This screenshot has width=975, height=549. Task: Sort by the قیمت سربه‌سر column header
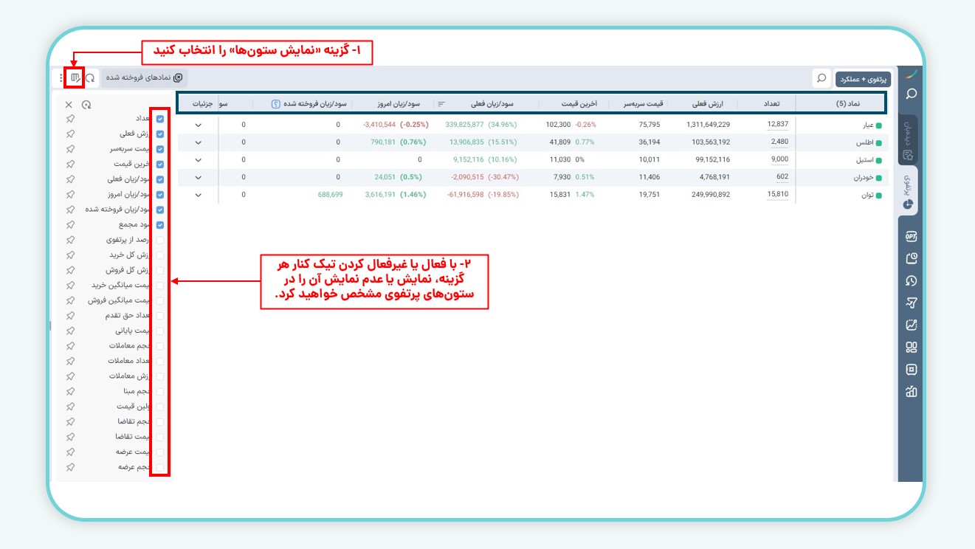click(644, 104)
